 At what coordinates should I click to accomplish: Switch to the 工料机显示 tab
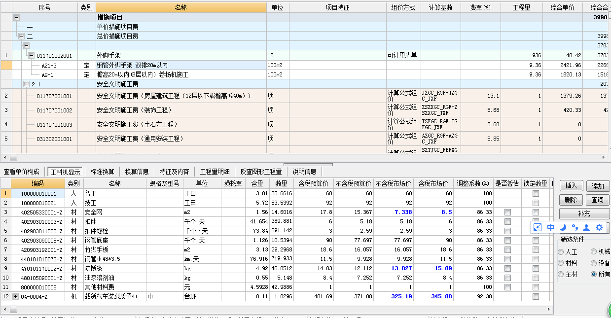point(64,172)
